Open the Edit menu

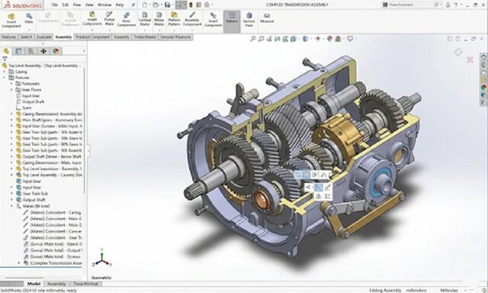(x=66, y=5)
